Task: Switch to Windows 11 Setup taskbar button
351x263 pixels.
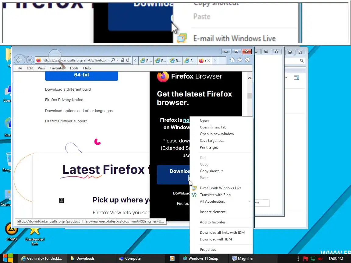Action: (x=204, y=258)
